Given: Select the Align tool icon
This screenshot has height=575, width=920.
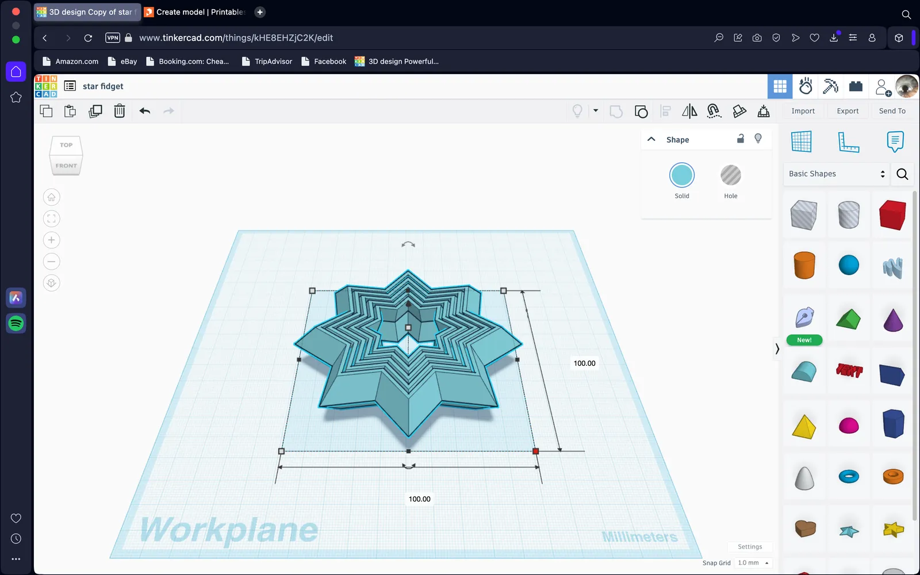Looking at the screenshot, I should pyautogui.click(x=666, y=111).
